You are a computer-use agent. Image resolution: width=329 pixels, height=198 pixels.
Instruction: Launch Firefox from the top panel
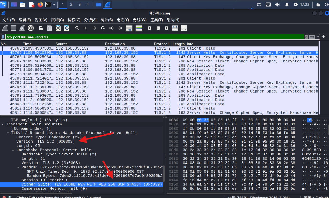coord(40,4)
